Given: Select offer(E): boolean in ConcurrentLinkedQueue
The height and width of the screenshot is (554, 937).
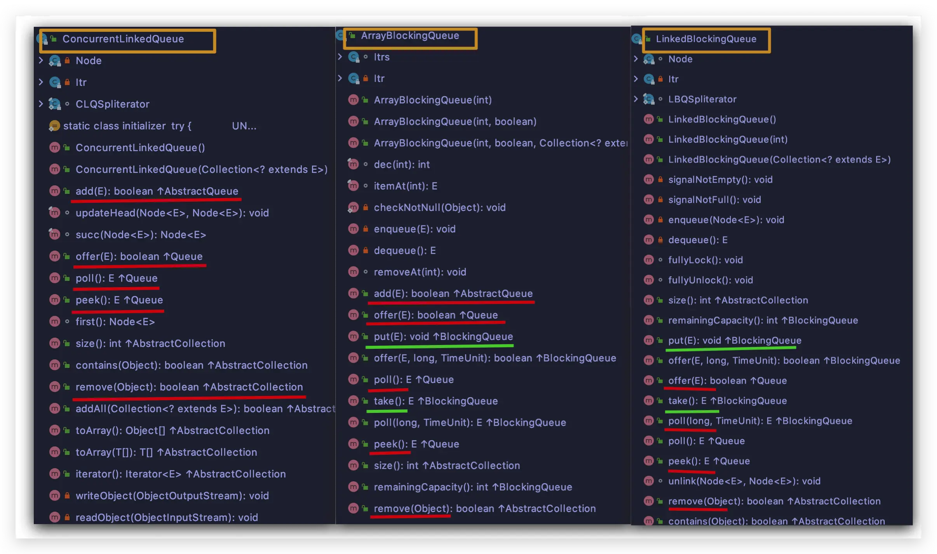Looking at the screenshot, I should point(139,256).
